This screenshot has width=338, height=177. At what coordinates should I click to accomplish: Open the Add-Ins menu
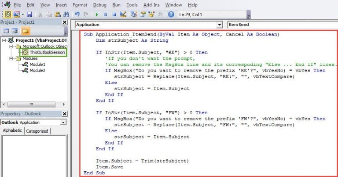click(151, 5)
